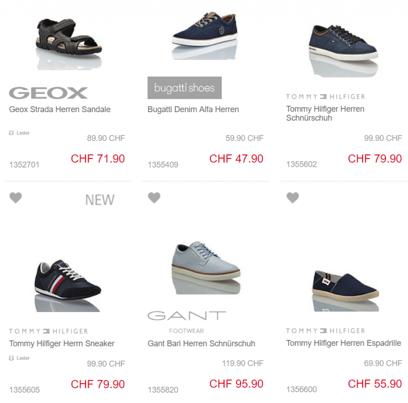Click the Tommy Hilfiger logo above the Espadrille title
The width and height of the screenshot is (408, 403).
coord(326,331)
